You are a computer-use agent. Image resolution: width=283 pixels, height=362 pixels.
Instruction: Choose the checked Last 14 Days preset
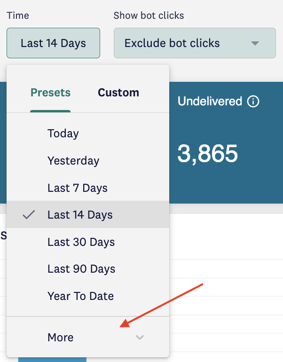(88, 214)
